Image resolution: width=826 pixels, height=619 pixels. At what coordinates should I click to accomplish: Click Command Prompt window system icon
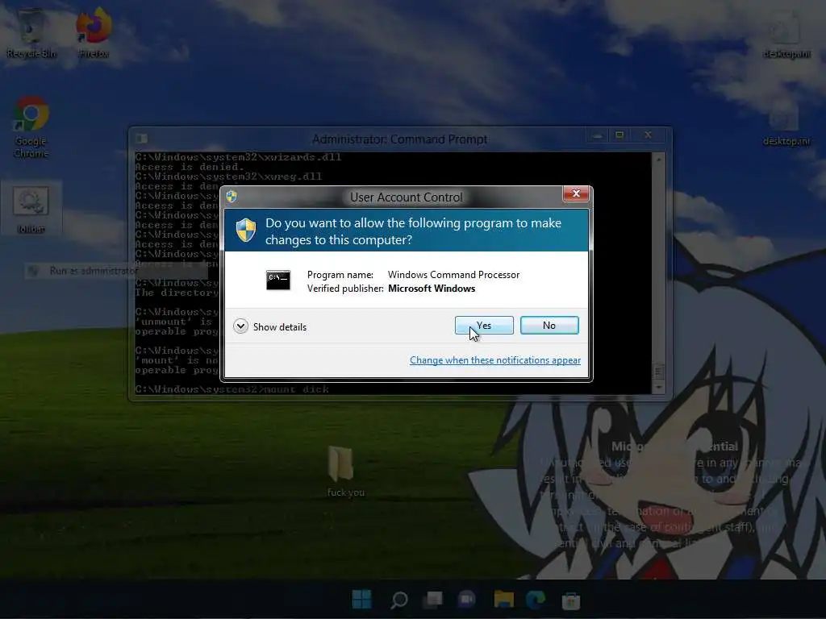tap(141, 139)
